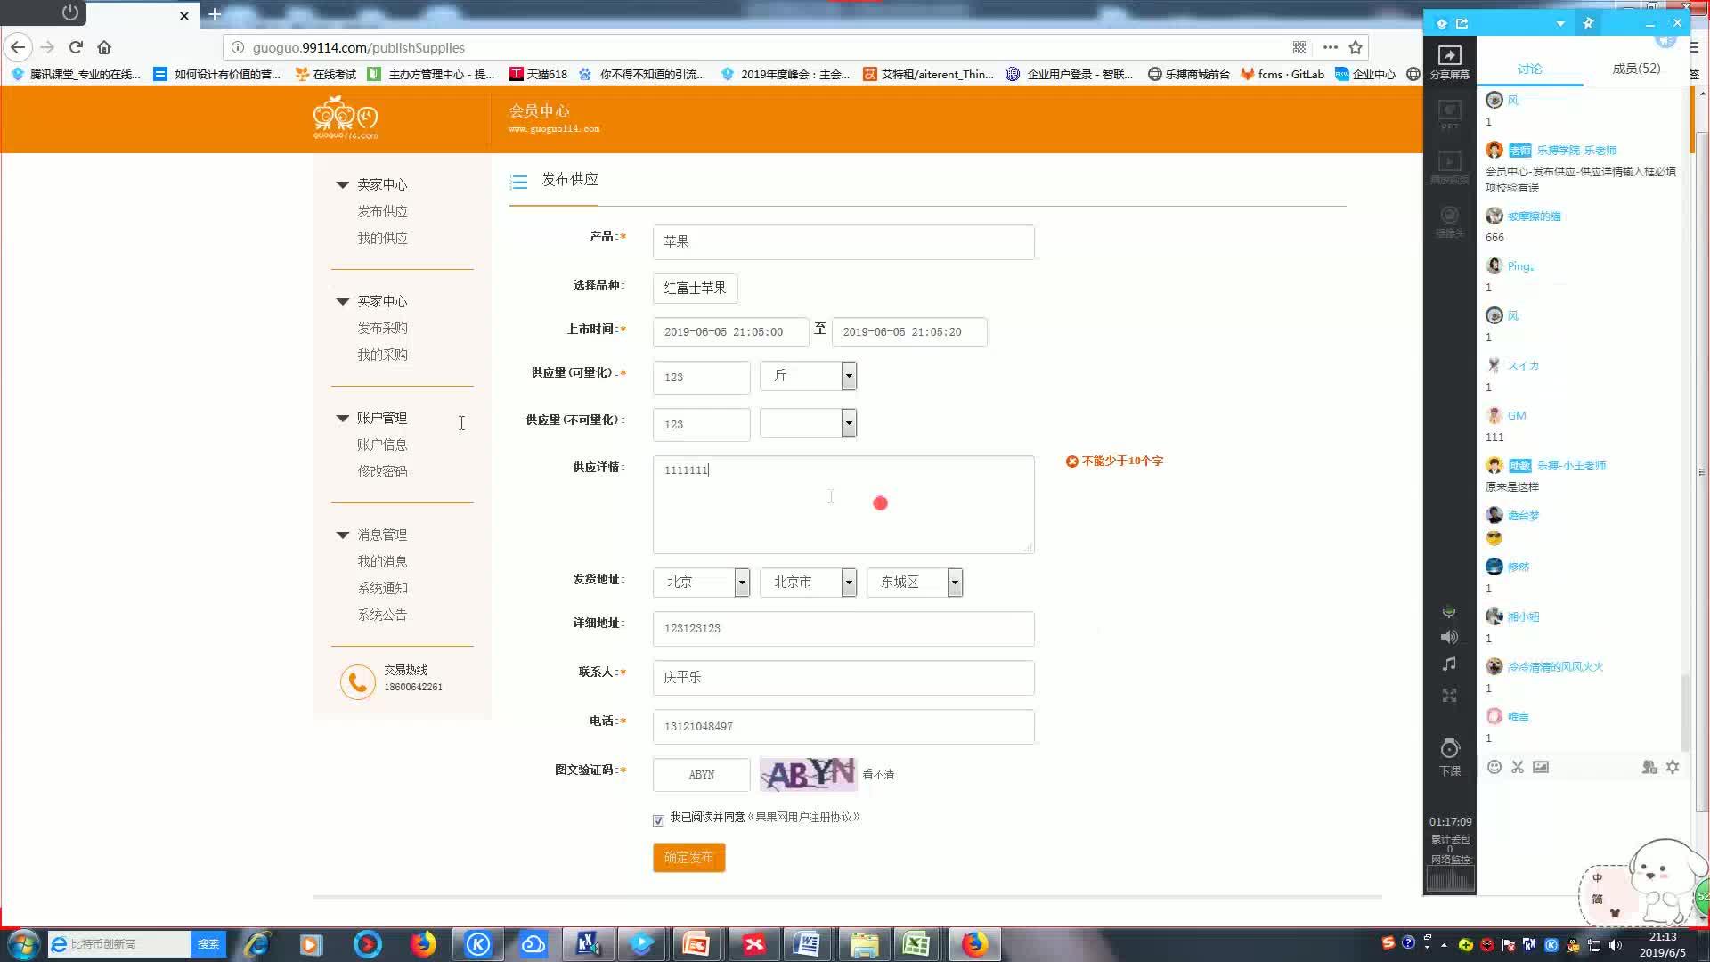Open Internet Explorer from the taskbar
This screenshot has height=962, width=1710.
coord(257,944)
